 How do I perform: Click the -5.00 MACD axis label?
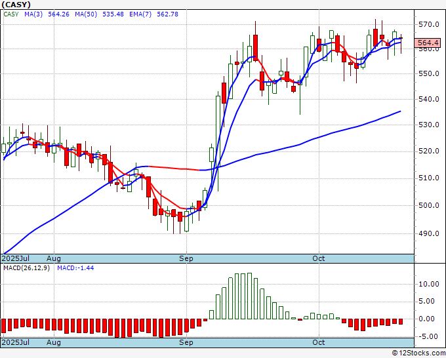coord(427,336)
